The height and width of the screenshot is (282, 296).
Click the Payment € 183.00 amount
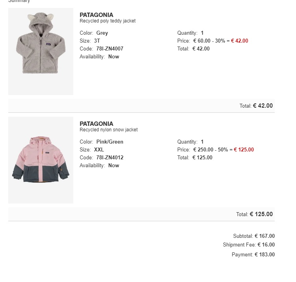click(x=265, y=255)
